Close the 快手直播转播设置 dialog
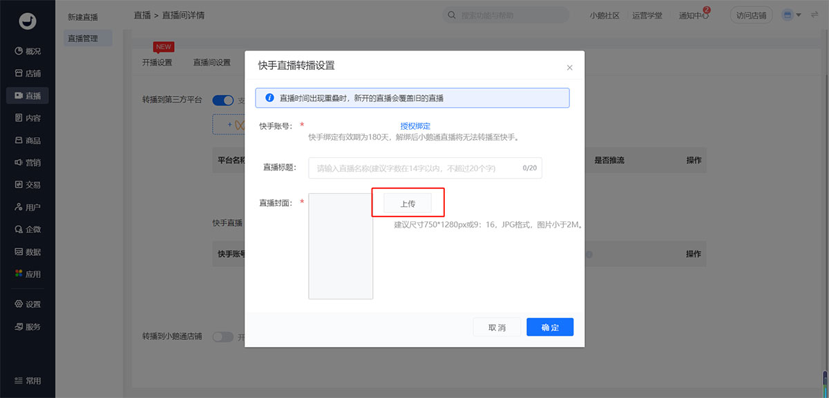 (569, 68)
